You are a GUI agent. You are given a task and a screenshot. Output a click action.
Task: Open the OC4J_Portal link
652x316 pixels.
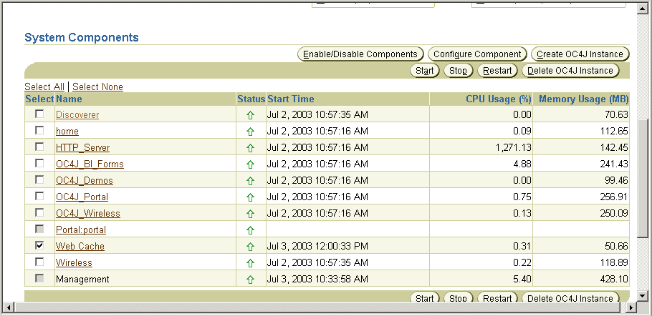click(x=82, y=197)
